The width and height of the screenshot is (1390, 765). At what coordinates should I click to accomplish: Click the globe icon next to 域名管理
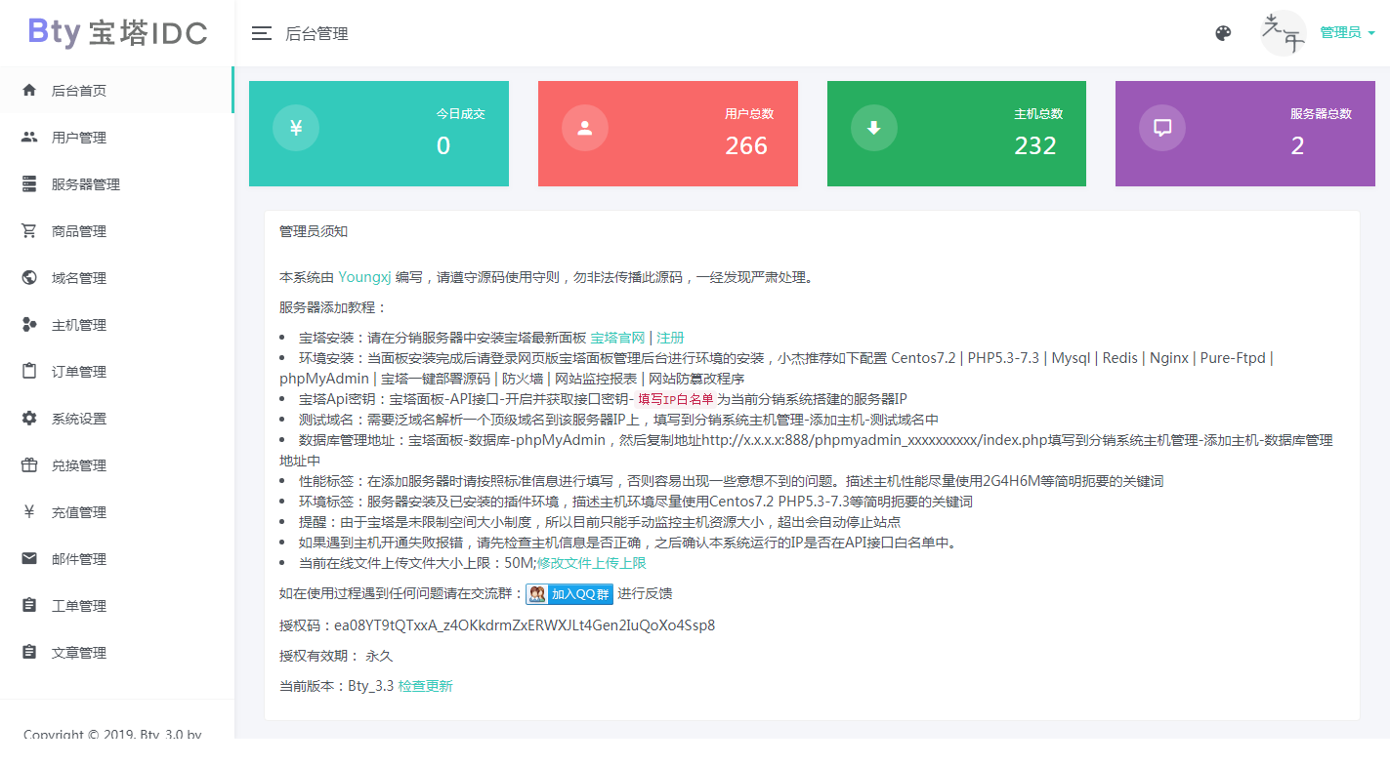click(29, 277)
